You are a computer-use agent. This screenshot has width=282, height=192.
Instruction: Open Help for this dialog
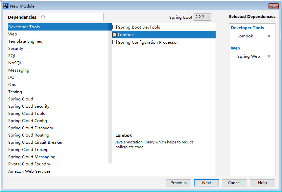pos(262,183)
